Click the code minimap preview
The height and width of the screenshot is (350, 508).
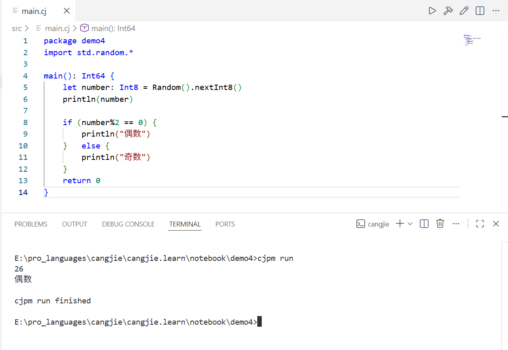(472, 40)
